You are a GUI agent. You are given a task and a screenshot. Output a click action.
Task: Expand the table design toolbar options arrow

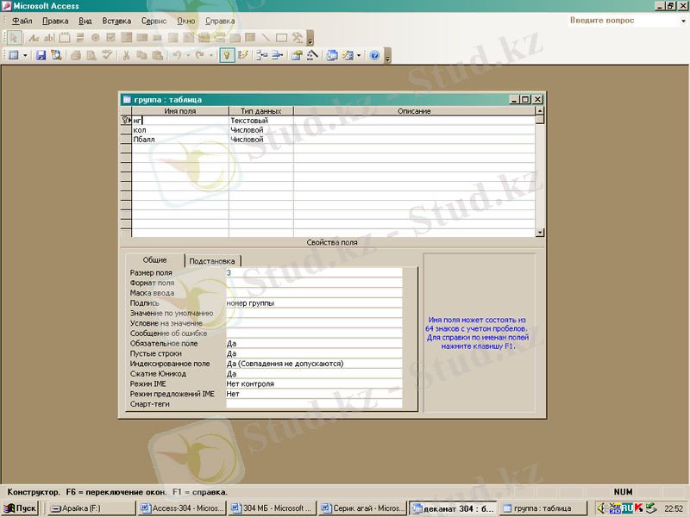tap(388, 57)
